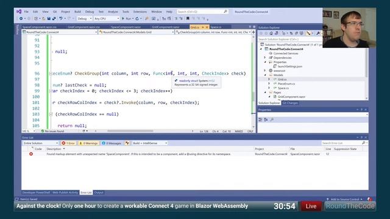
Task: Toggle the 0 Warnings filter
Action: click(88, 144)
